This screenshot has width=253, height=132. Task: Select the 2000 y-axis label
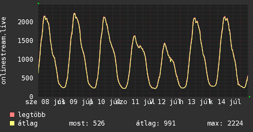pos(25,22)
